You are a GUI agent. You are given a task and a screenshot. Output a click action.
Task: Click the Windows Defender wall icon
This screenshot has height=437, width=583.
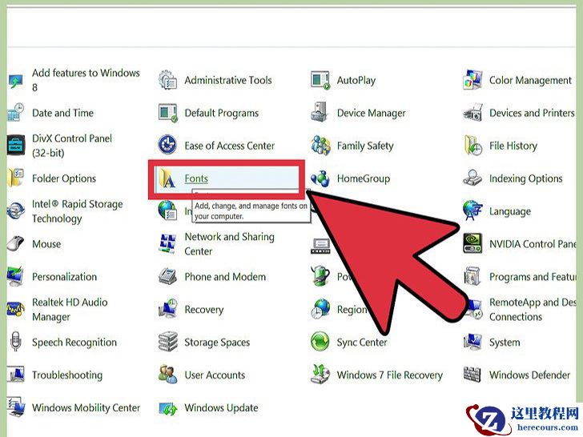(x=472, y=375)
